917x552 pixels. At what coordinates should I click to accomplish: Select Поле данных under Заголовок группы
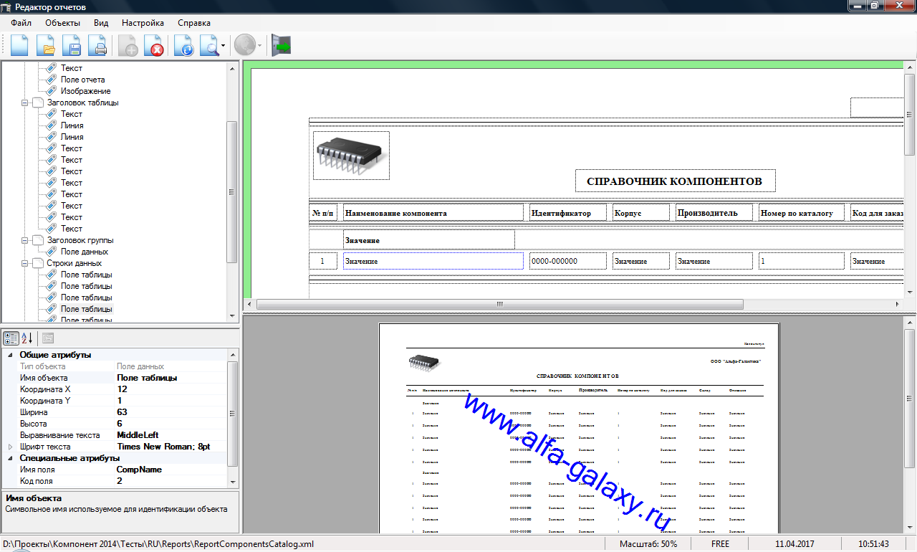click(x=84, y=252)
